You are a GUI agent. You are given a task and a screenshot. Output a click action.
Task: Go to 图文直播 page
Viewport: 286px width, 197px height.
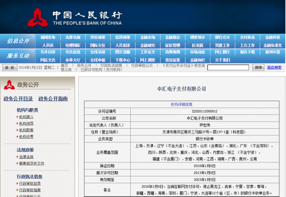pos(123,52)
